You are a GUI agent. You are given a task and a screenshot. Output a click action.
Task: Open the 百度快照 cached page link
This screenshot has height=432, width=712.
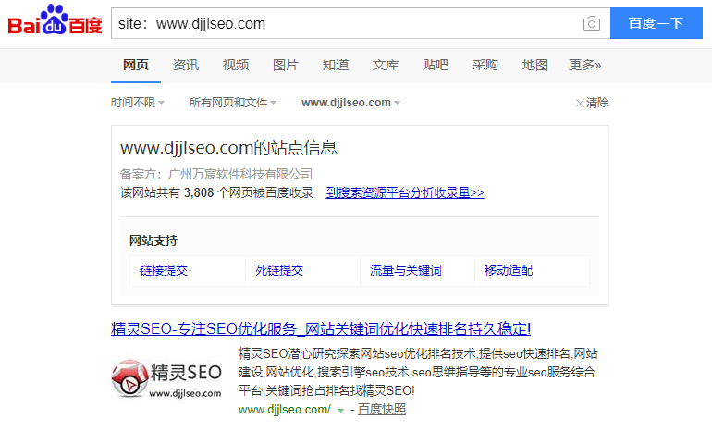click(382, 409)
